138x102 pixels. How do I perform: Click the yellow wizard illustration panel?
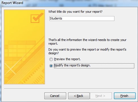(24, 47)
